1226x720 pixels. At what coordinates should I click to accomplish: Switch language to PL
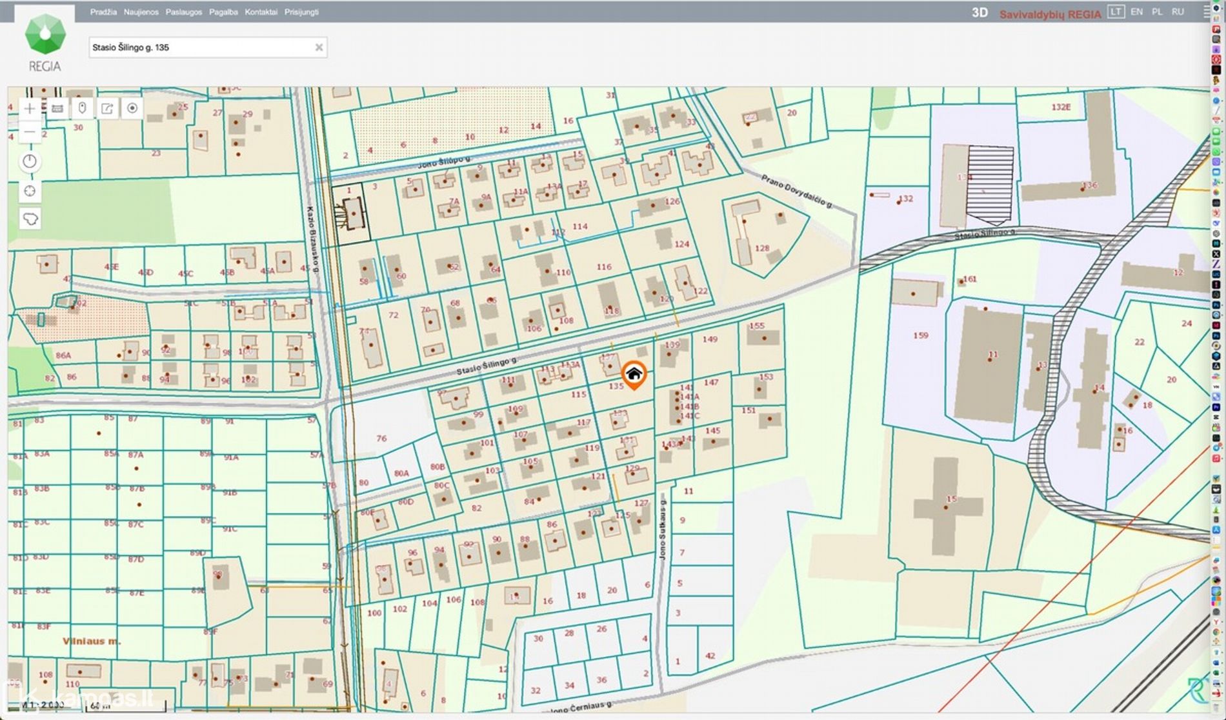coord(1157,12)
